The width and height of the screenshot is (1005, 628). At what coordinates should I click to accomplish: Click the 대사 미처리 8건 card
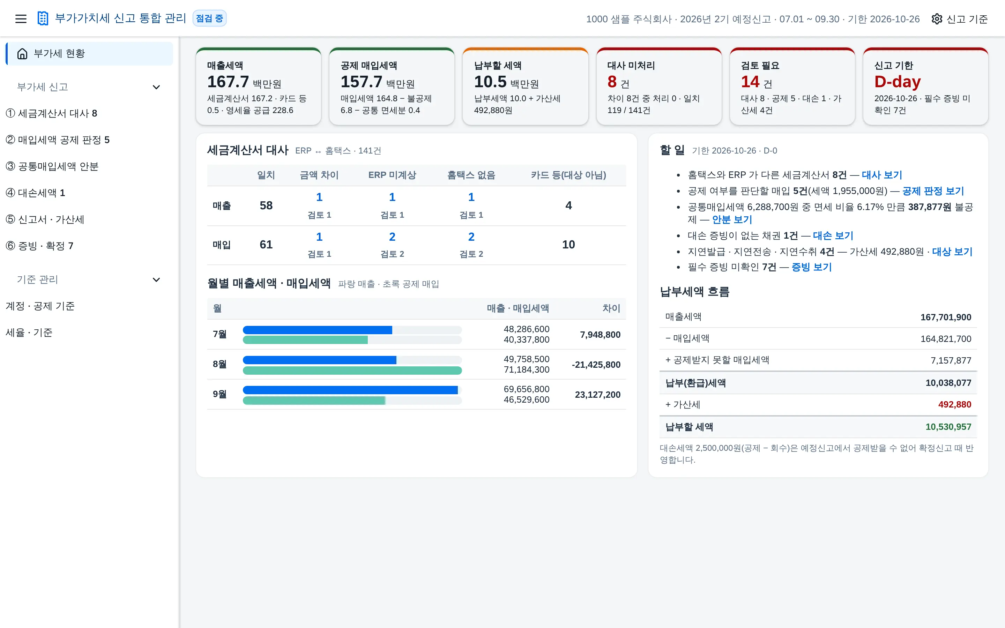pyautogui.click(x=658, y=87)
